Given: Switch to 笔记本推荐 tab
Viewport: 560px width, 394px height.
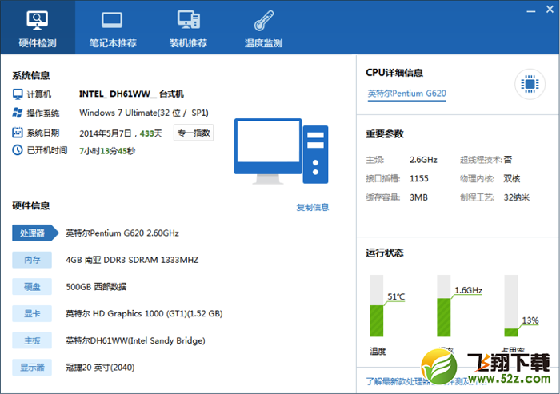Looking at the screenshot, I should (113, 27).
